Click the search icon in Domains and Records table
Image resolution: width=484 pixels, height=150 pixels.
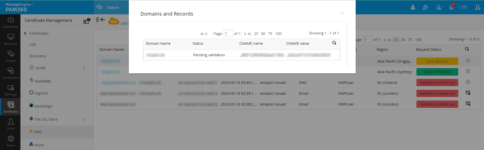pyautogui.click(x=334, y=43)
